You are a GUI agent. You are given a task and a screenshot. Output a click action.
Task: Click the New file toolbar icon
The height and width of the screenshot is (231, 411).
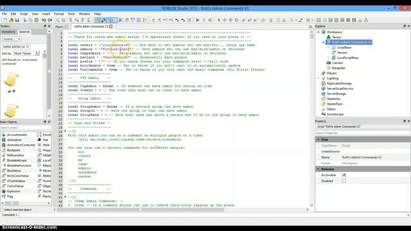tap(5, 20)
